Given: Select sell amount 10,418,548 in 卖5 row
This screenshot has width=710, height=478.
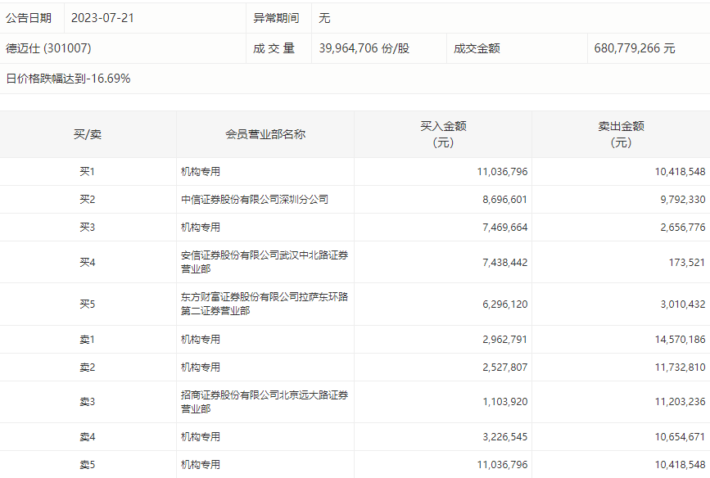Looking at the screenshot, I should tap(681, 465).
